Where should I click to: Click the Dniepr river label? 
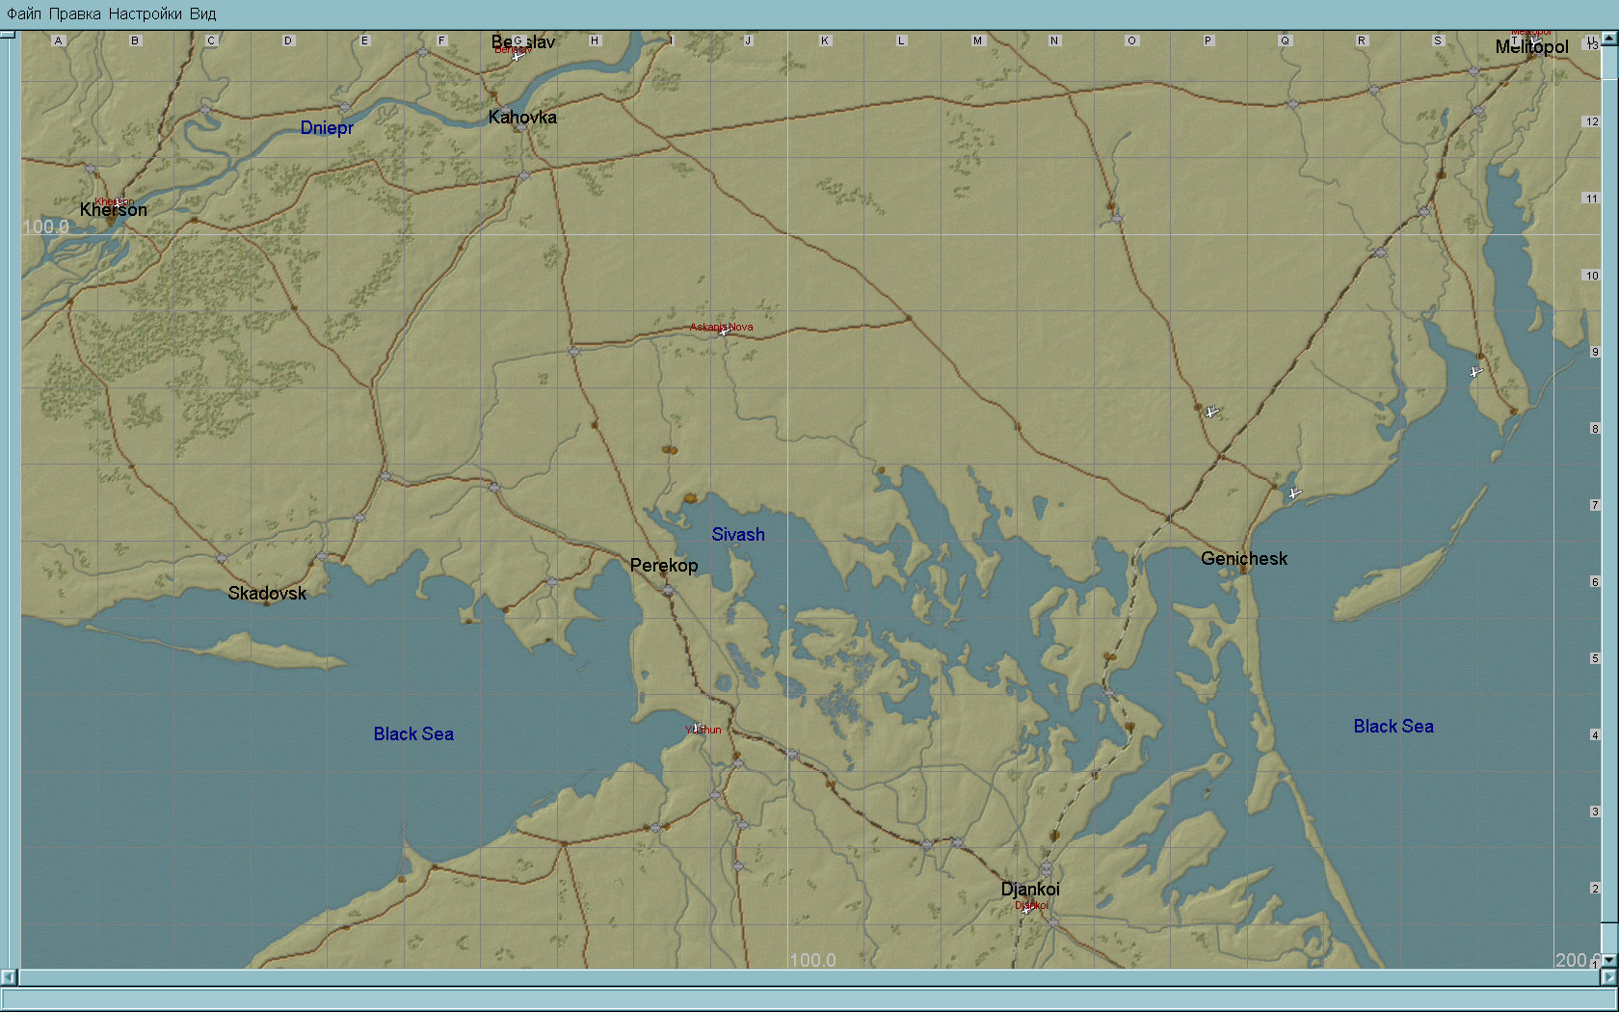[x=327, y=128]
